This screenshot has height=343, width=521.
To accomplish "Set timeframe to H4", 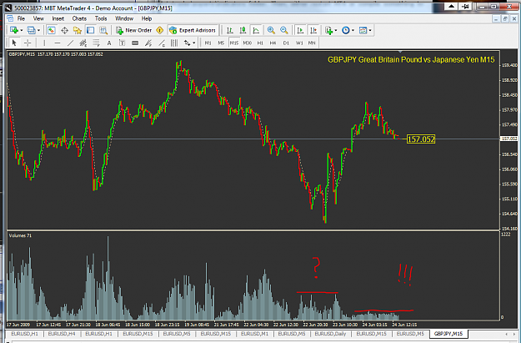I will [273, 43].
